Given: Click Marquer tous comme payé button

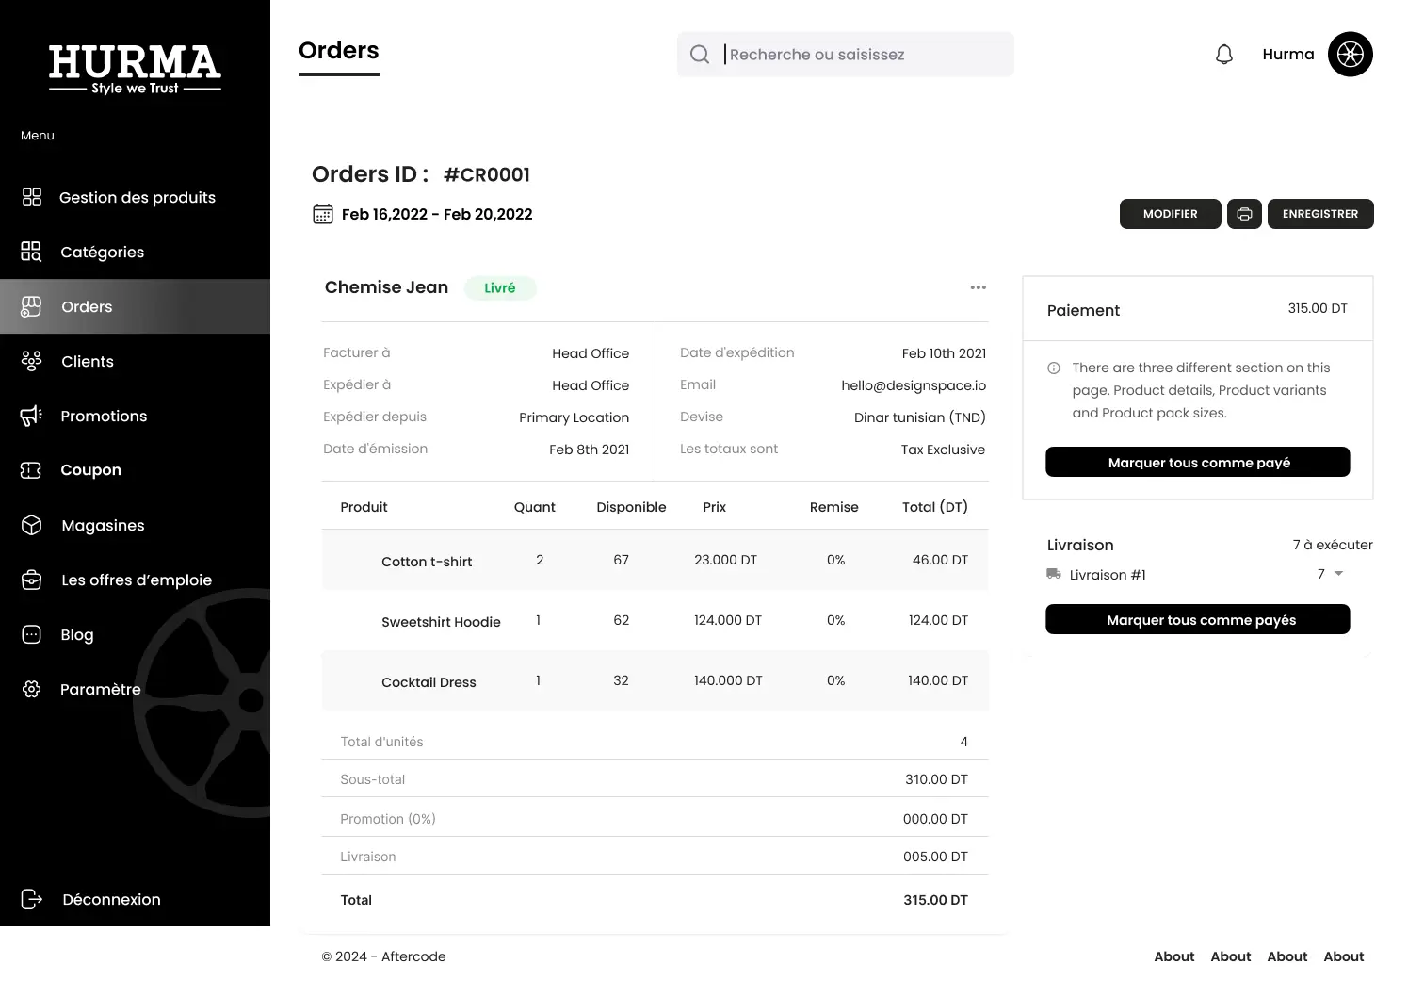Looking at the screenshot, I should point(1197,463).
